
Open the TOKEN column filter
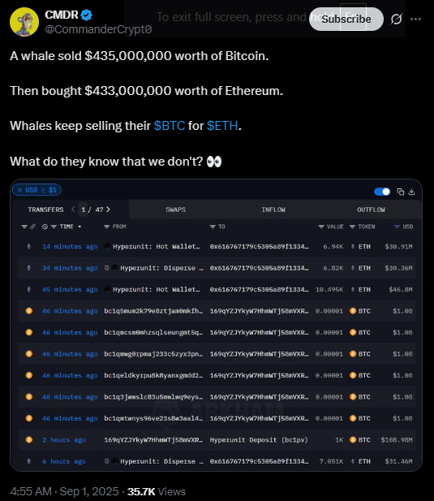(352, 227)
